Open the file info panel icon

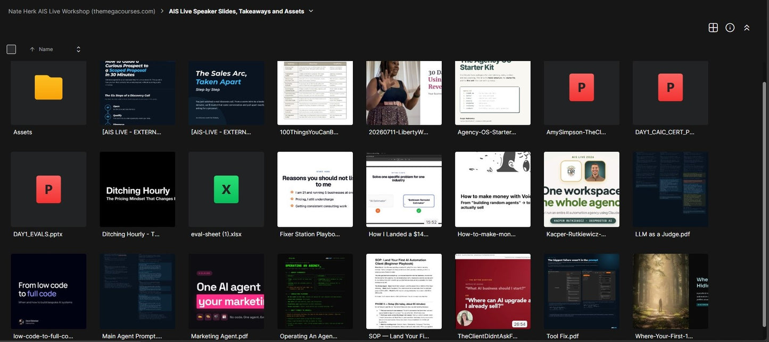730,28
